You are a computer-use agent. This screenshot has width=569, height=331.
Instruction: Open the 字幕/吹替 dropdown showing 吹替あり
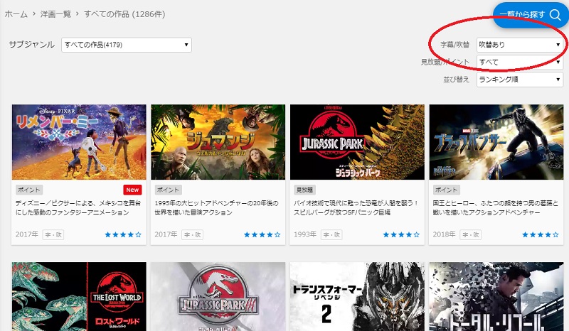click(520, 45)
